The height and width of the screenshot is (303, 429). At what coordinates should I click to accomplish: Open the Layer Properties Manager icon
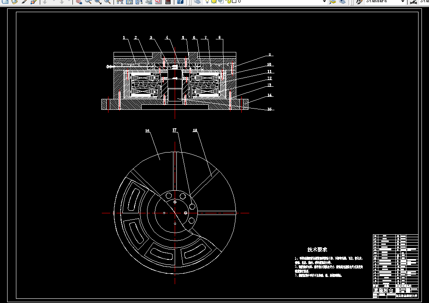pyautogui.click(x=198, y=2)
